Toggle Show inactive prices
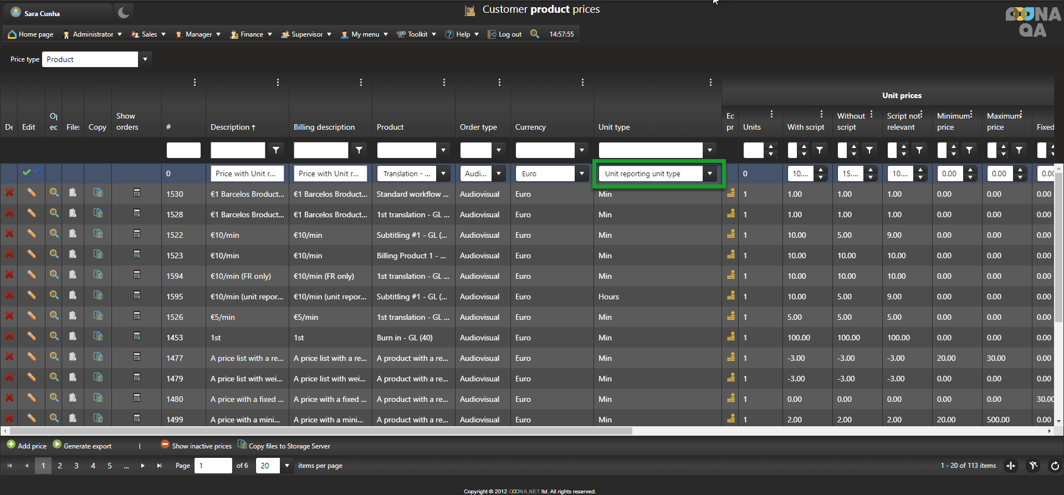The width and height of the screenshot is (1064, 495). tap(196, 446)
